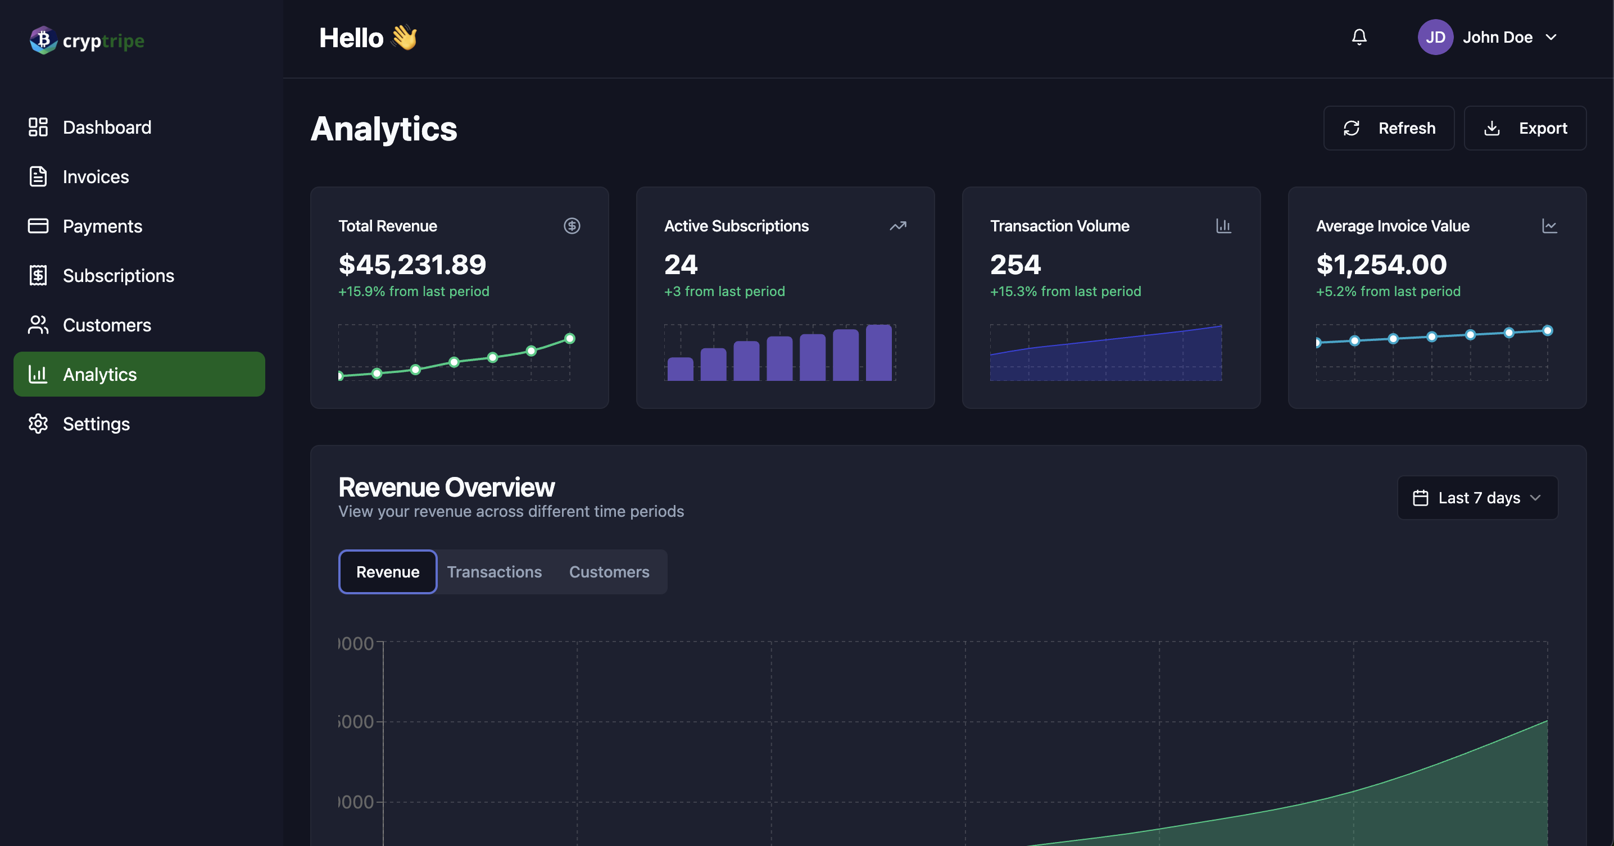The image size is (1614, 846).
Task: Click the cryptripe Bitcoin logo icon
Action: tap(43, 40)
